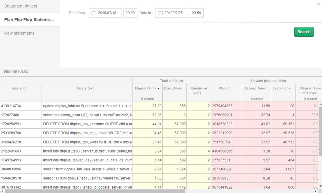Click the horizontal scrollbar left arrow
The image size is (322, 193).
pyautogui.click(x=2, y=191)
